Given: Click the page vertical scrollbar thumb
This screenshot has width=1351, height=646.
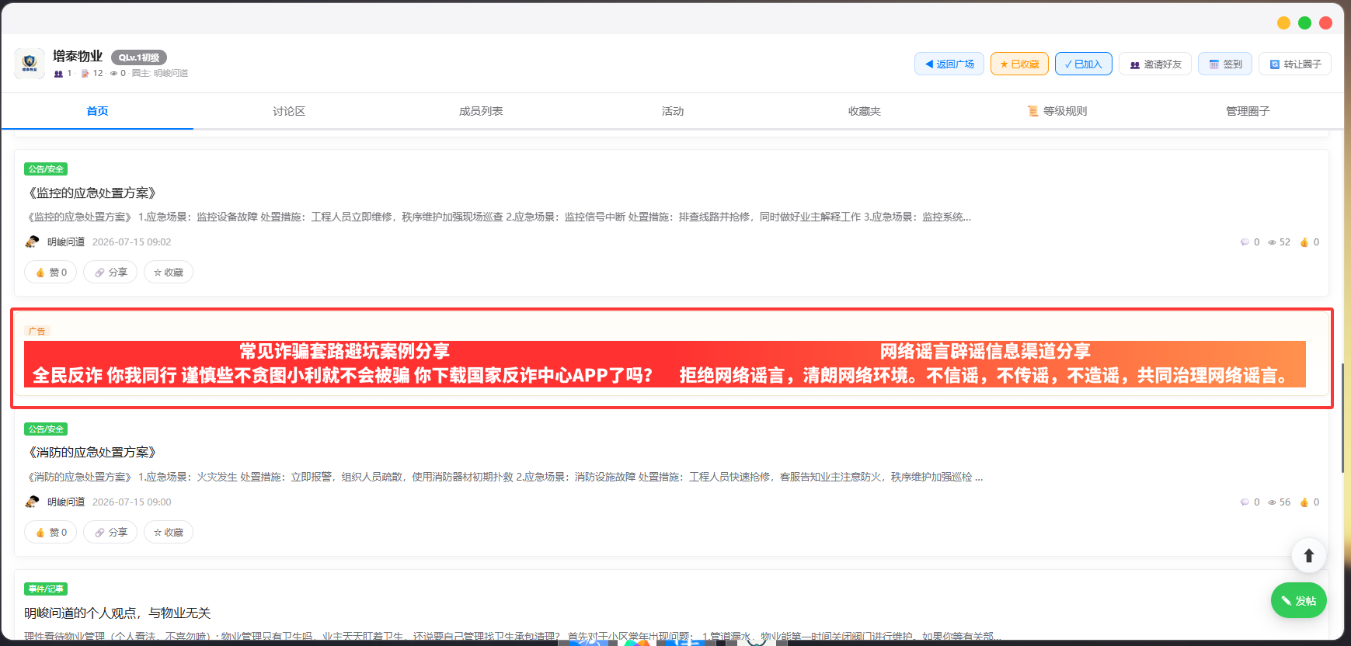Looking at the screenshot, I should [x=1342, y=417].
